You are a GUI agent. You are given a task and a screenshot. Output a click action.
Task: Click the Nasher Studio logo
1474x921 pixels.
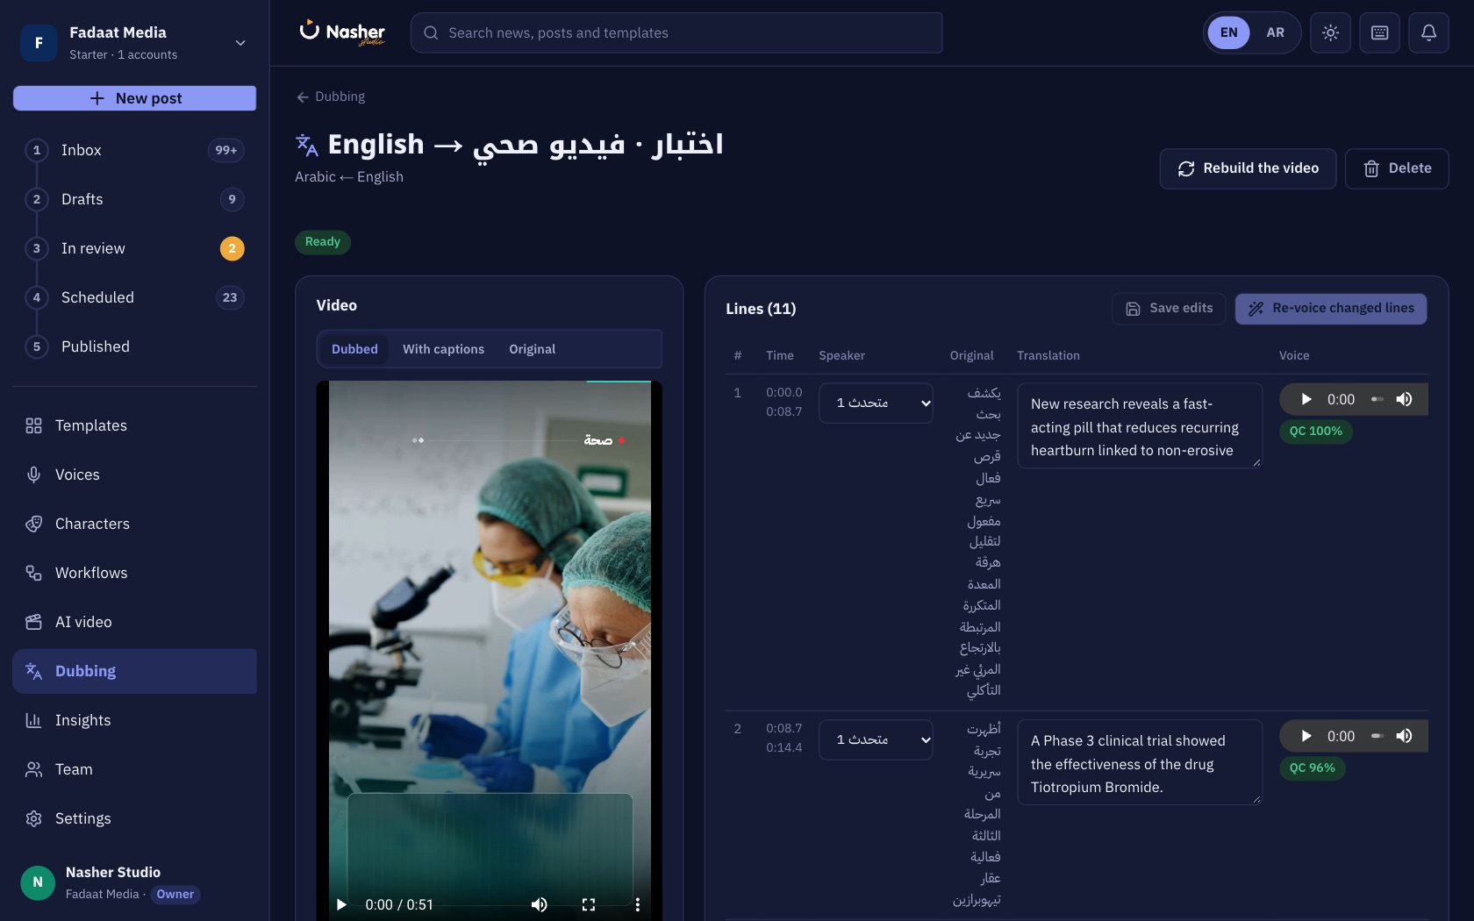point(342,32)
